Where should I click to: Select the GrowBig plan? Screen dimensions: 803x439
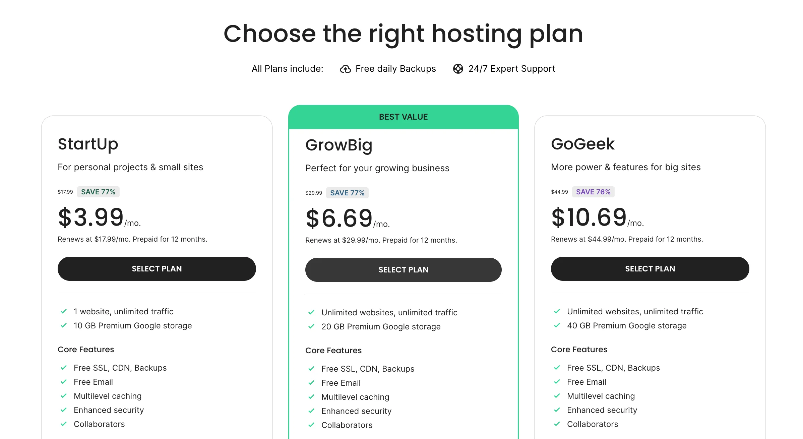[403, 269]
